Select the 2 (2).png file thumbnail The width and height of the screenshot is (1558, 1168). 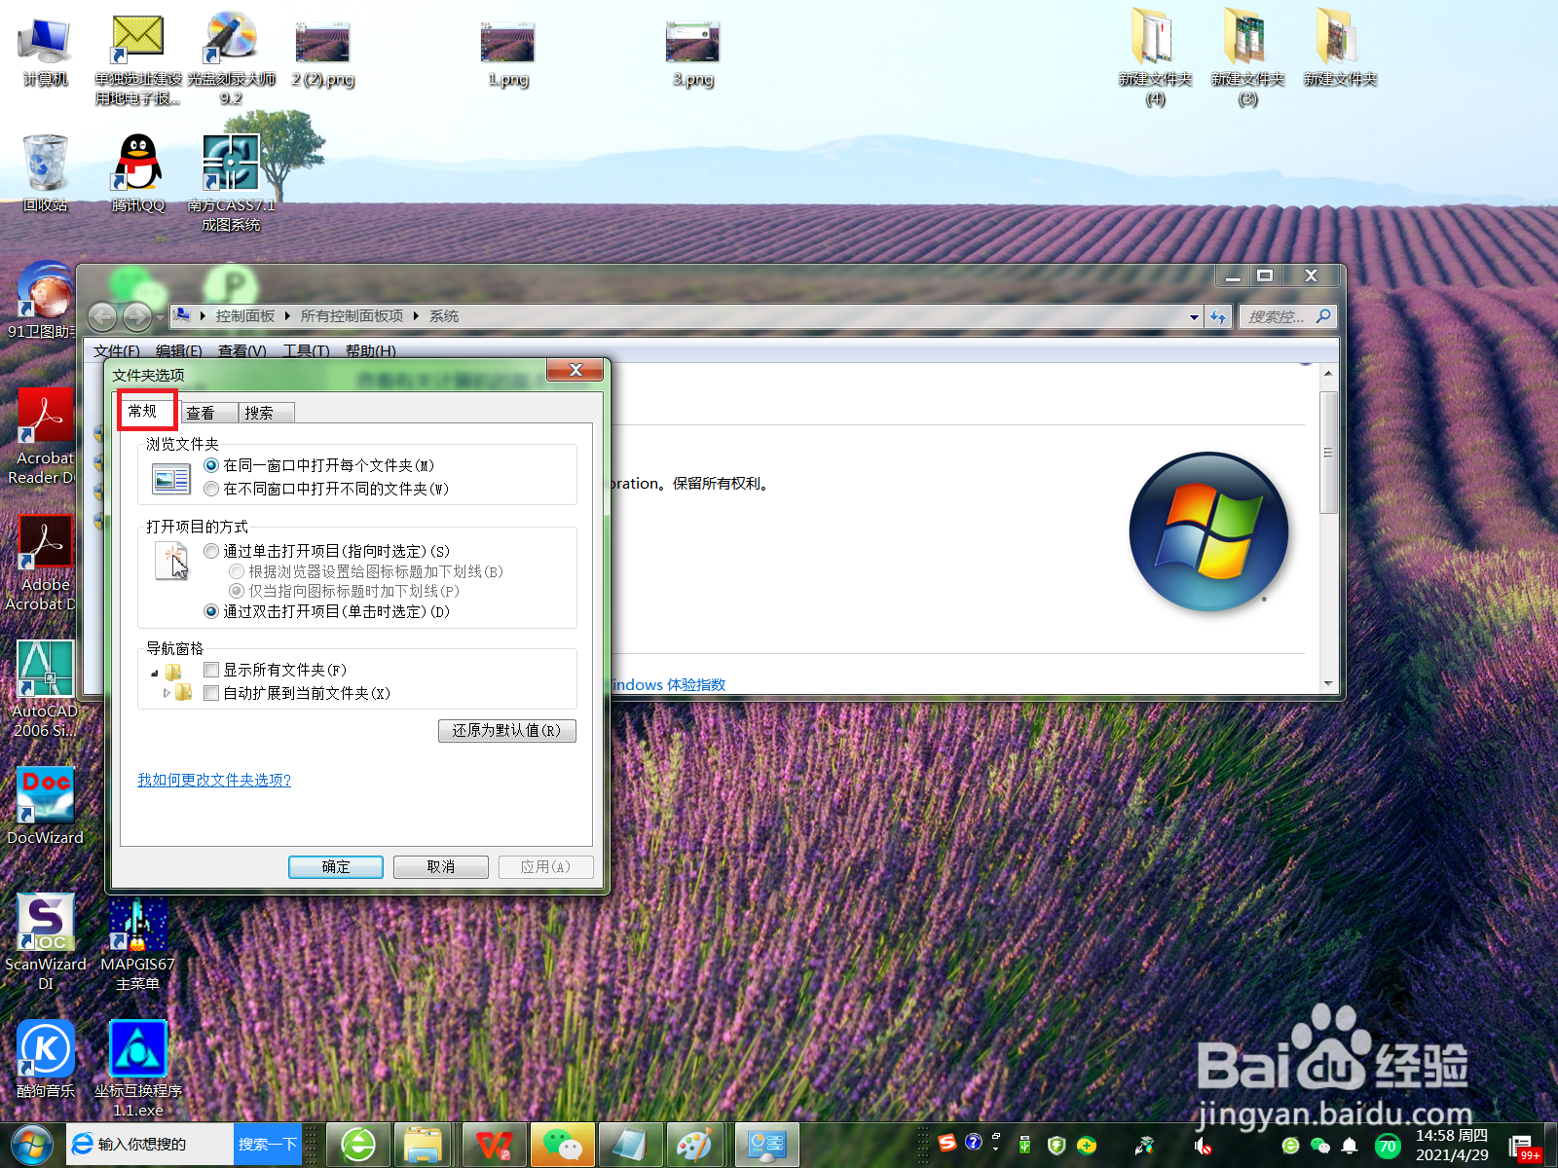[322, 54]
